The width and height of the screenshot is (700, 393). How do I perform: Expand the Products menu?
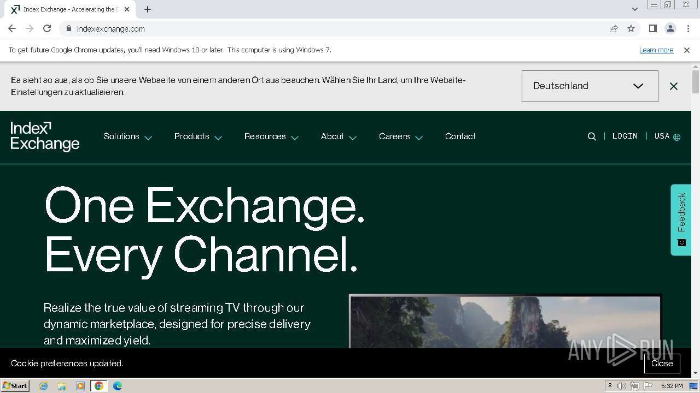click(x=198, y=136)
